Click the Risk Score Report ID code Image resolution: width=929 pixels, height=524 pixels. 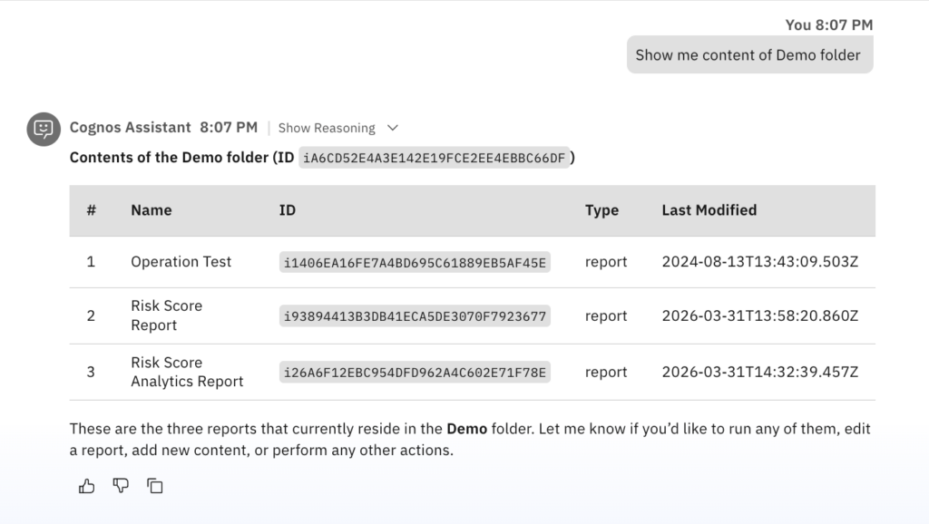pos(415,316)
